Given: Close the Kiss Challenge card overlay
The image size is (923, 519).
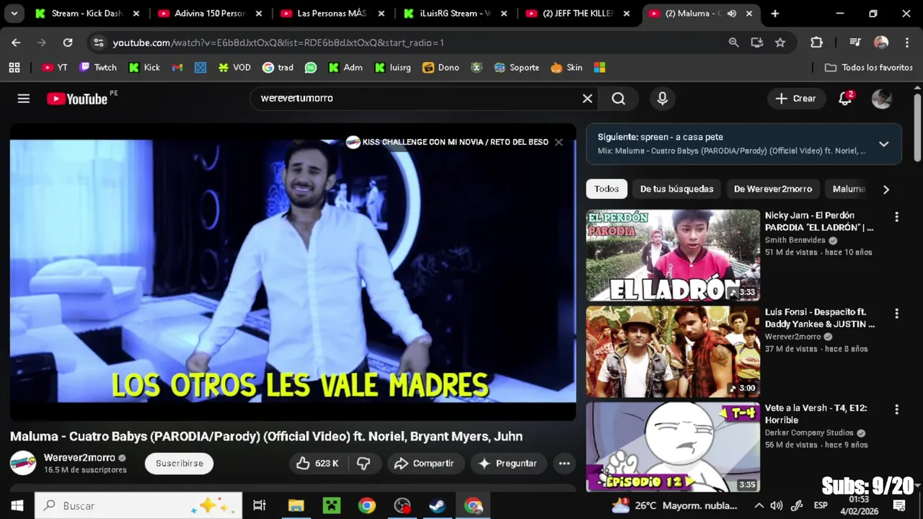Looking at the screenshot, I should [558, 142].
